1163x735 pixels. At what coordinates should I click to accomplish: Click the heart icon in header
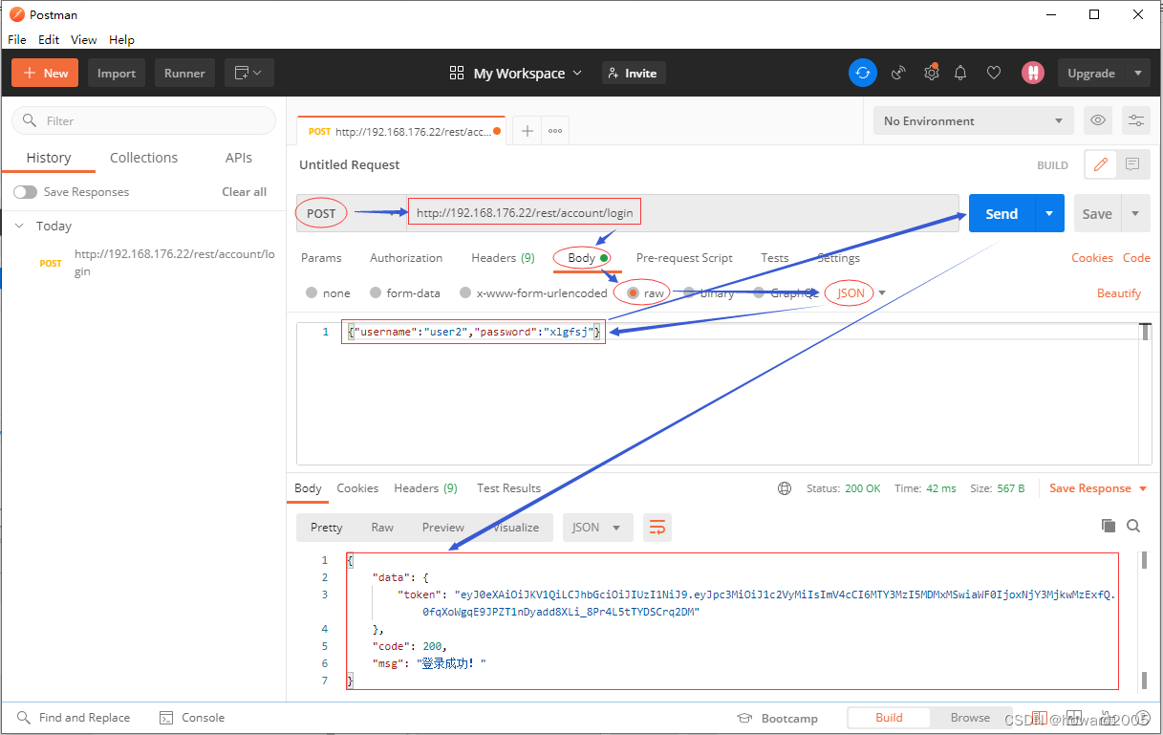click(994, 73)
